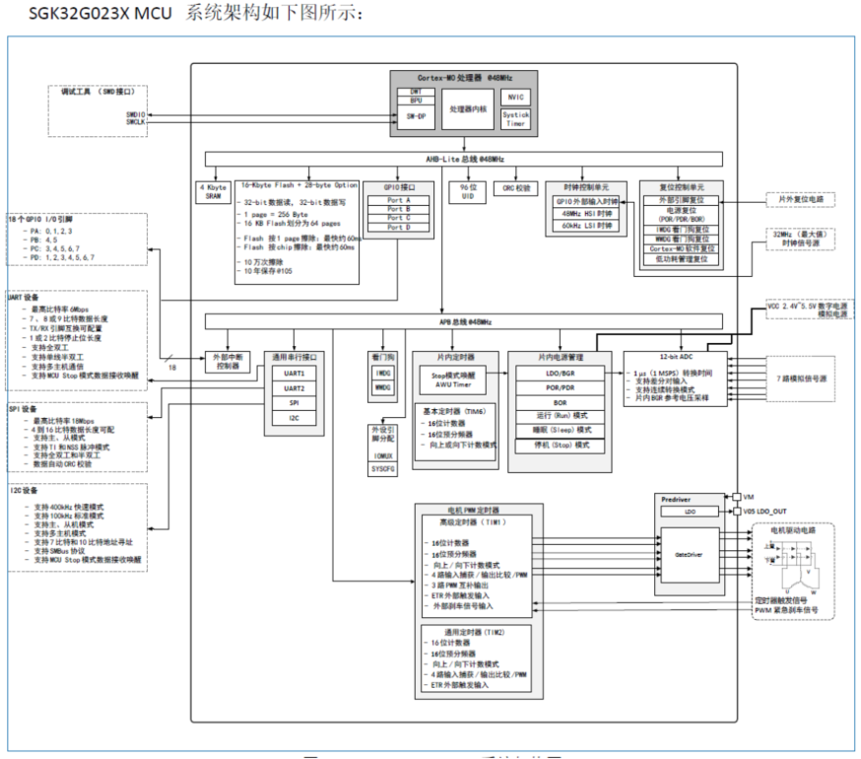
Task: Click the IOMUX label
Action: coord(383,456)
